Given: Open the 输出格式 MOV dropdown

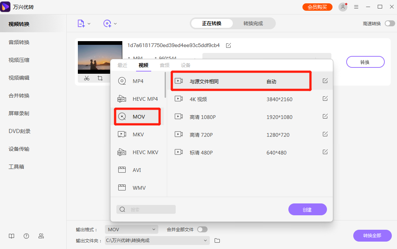Looking at the screenshot, I should click(131, 229).
